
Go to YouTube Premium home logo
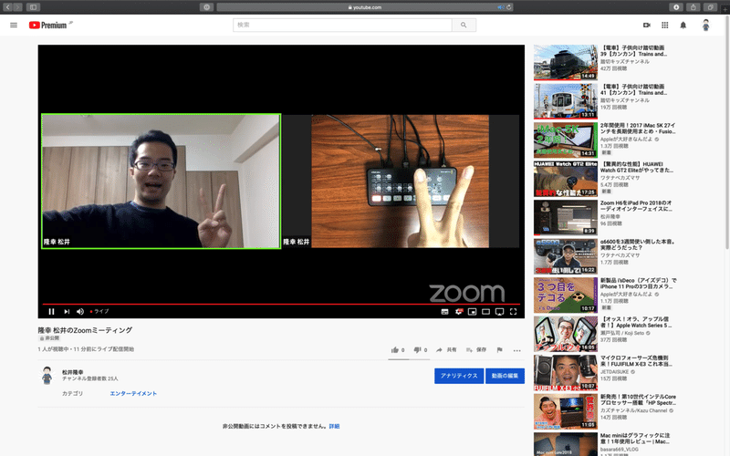(48, 26)
